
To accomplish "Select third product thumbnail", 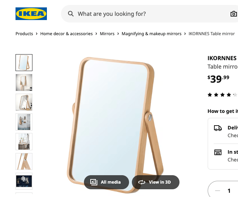I will (24, 102).
